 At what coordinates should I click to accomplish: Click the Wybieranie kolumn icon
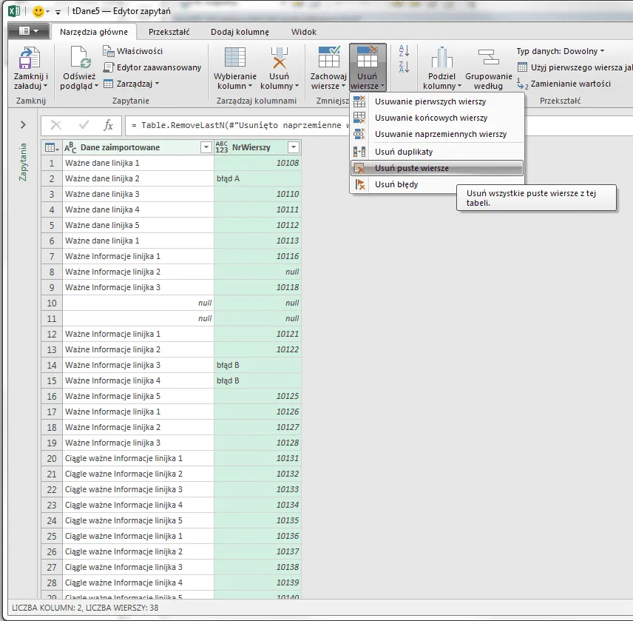coord(235,57)
